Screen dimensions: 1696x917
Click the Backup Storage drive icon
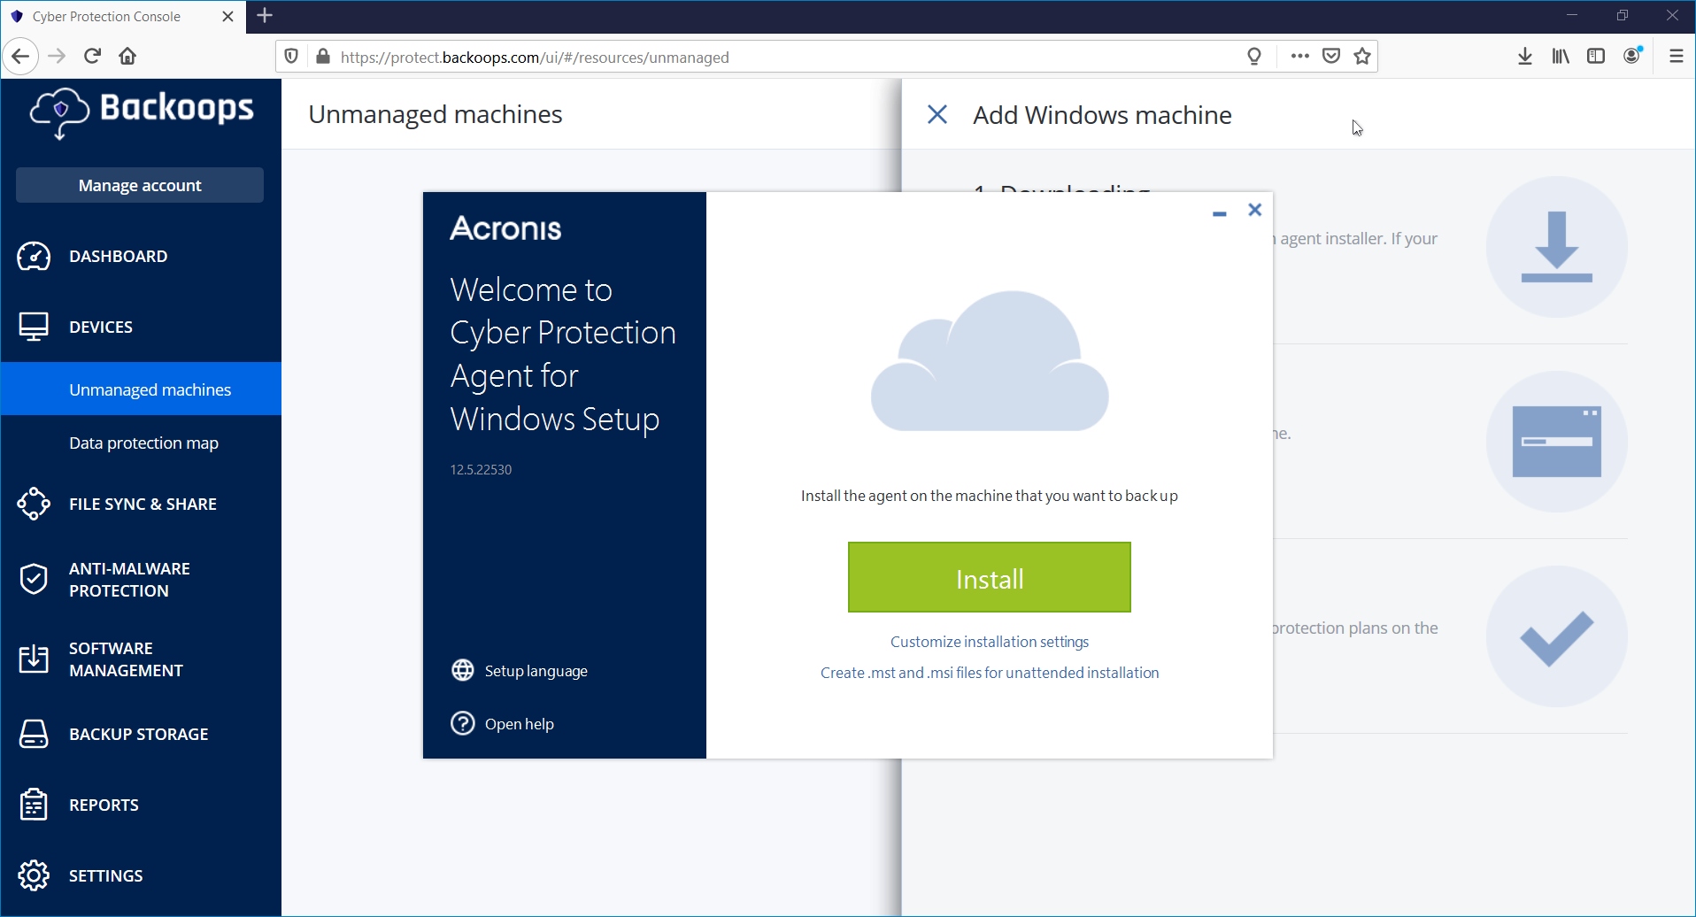pos(34,734)
